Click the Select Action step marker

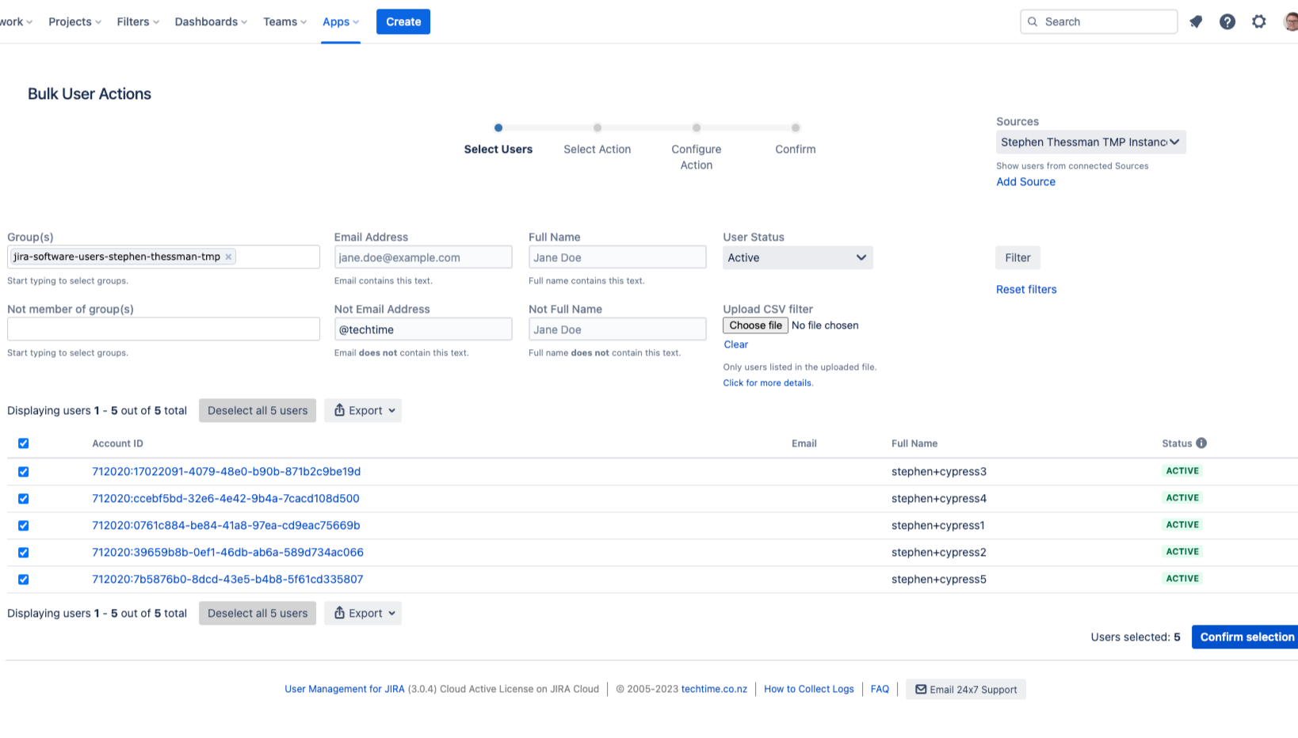[x=597, y=127]
